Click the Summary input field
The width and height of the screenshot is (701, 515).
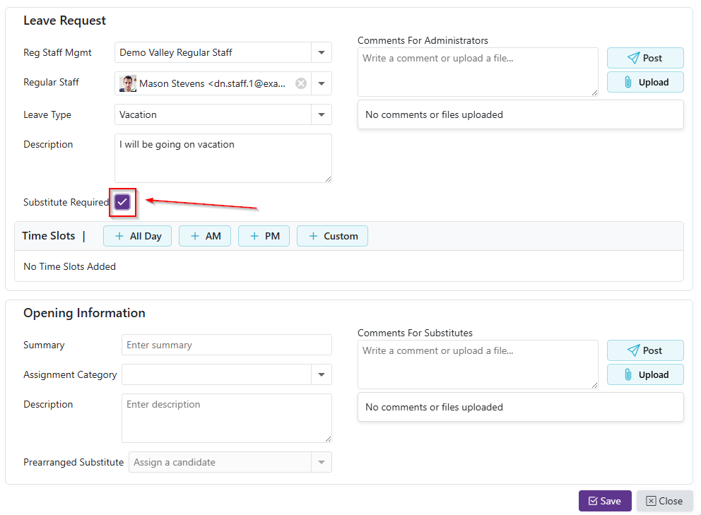point(226,345)
